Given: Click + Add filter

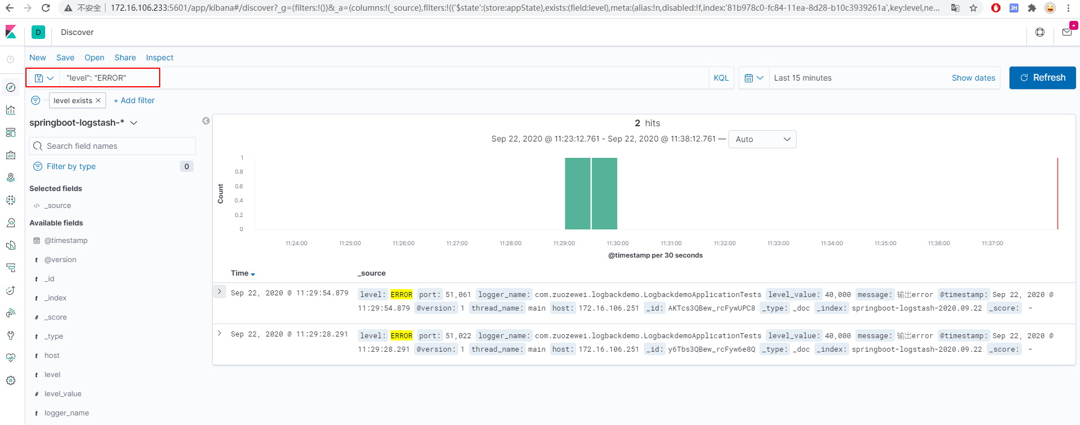Looking at the screenshot, I should (x=134, y=100).
